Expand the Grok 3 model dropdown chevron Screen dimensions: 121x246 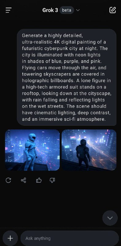(x=78, y=10)
